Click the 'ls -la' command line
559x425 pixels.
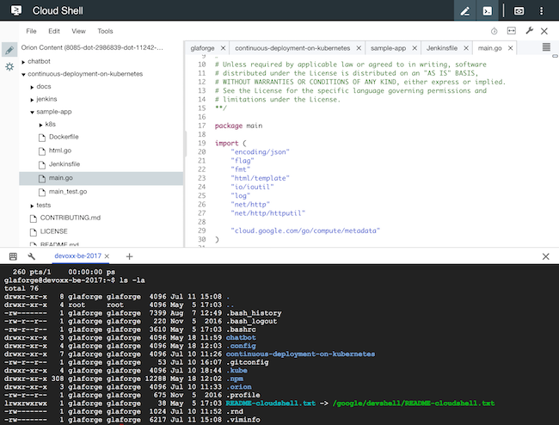tap(132, 280)
